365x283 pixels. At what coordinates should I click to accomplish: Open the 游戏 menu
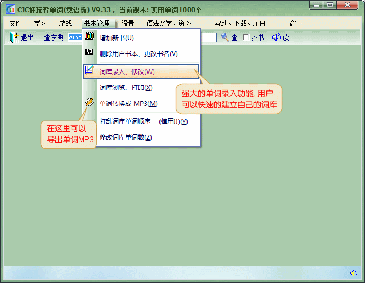(x=65, y=23)
